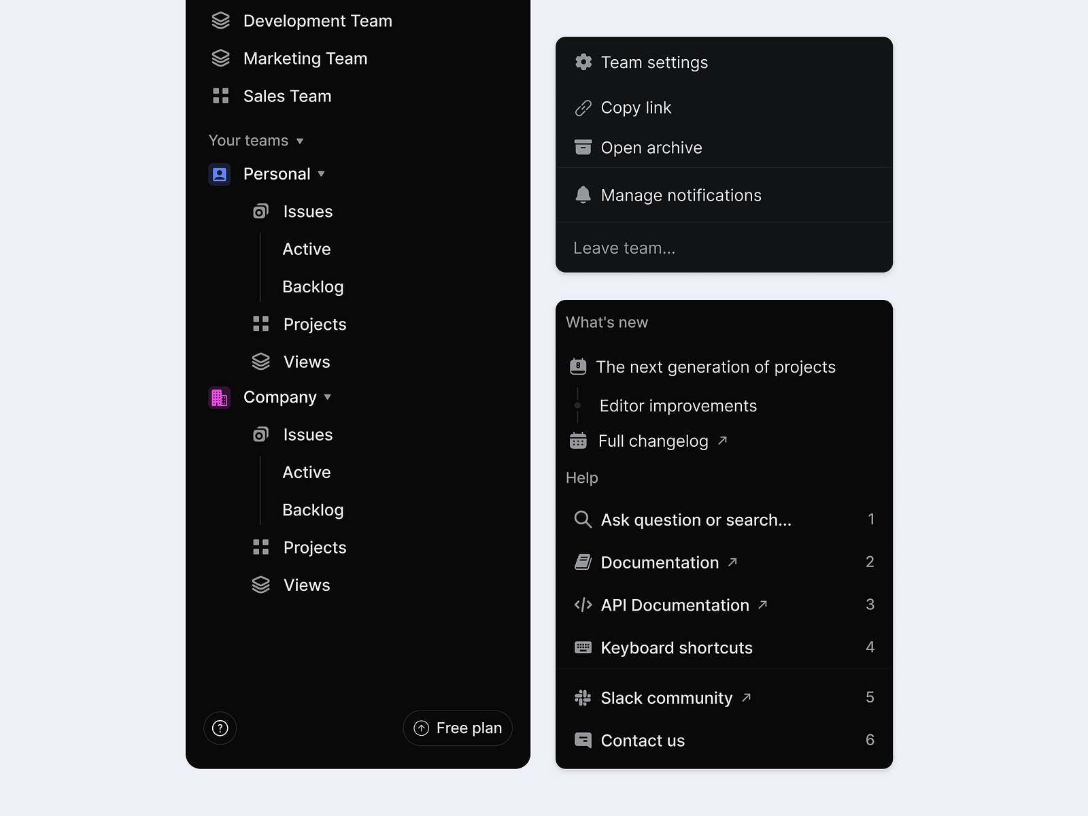
Task: Click the Company pink building icon
Action: [x=219, y=397]
